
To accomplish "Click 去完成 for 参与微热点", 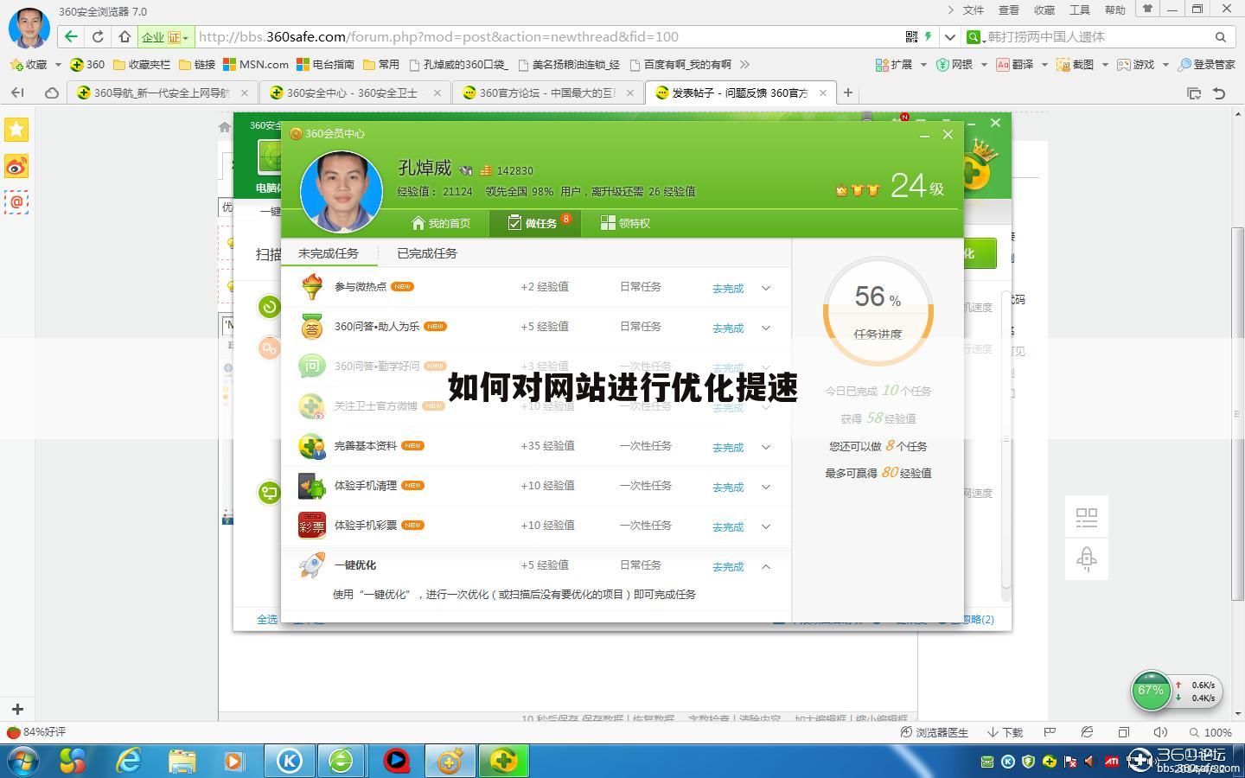I will point(728,289).
